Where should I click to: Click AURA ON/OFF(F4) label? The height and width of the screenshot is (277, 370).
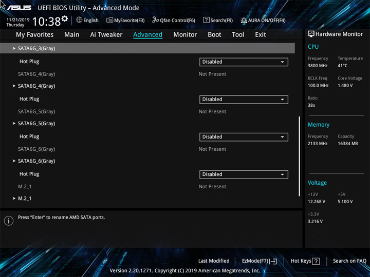267,21
